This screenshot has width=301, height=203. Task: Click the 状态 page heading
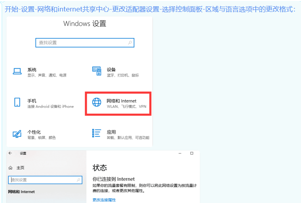point(100,168)
